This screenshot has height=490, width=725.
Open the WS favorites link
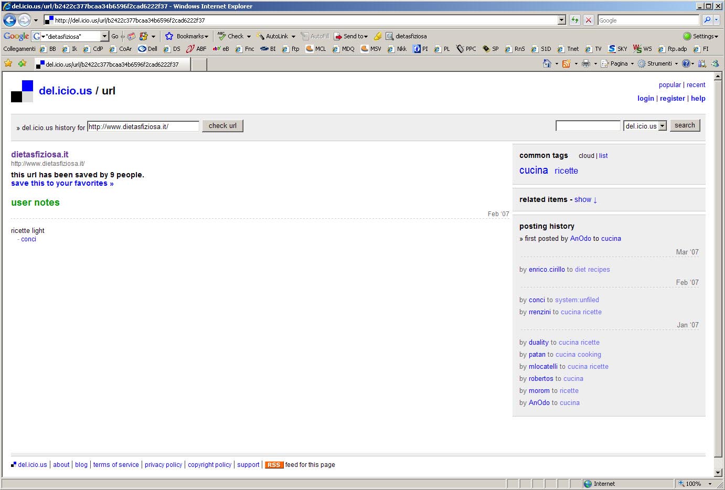642,49
